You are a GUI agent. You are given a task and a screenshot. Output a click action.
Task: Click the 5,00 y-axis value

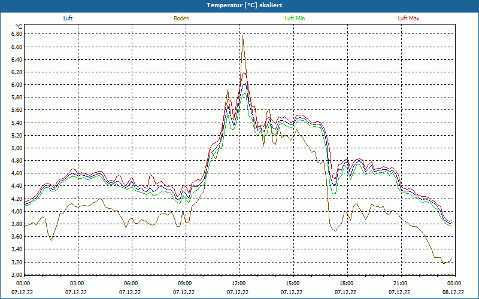[x=17, y=148]
